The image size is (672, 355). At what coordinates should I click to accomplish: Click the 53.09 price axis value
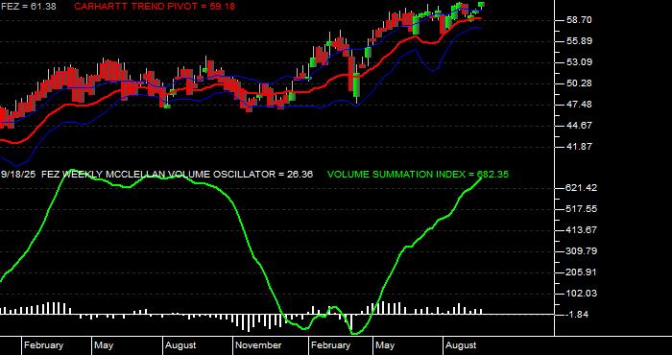point(579,62)
